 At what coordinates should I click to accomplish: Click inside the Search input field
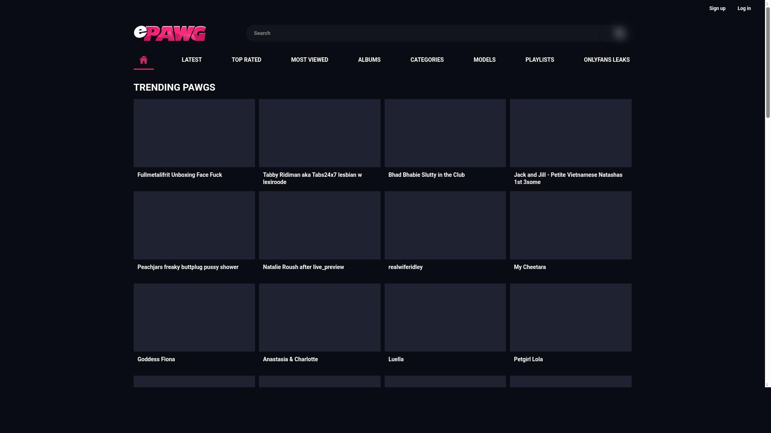click(402, 33)
